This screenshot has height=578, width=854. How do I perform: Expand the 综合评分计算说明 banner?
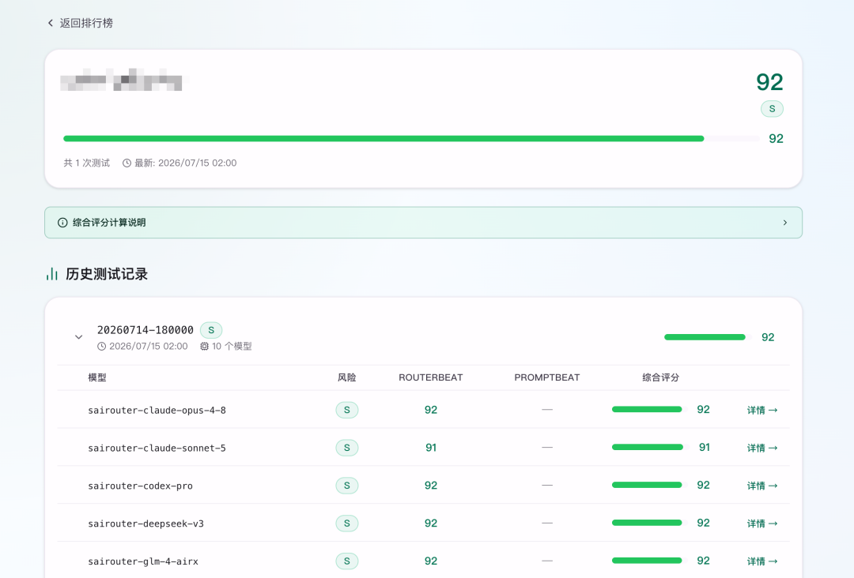[423, 223]
